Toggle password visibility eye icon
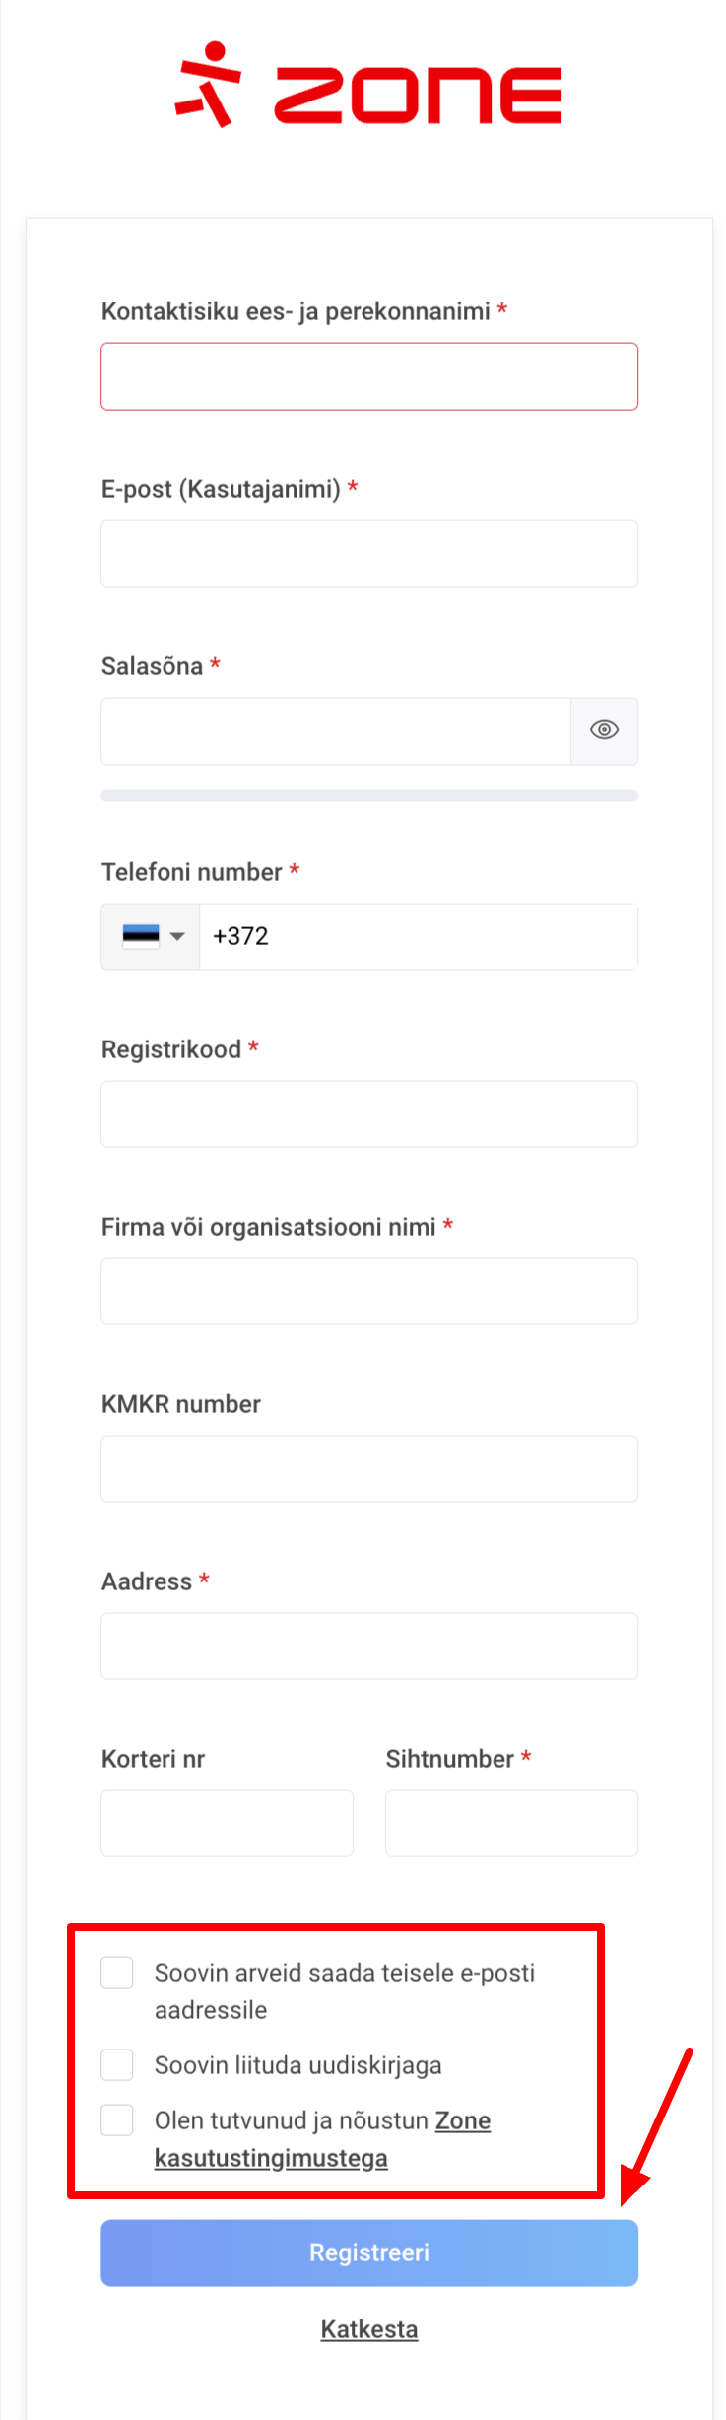The height and width of the screenshot is (2420, 726). [604, 730]
